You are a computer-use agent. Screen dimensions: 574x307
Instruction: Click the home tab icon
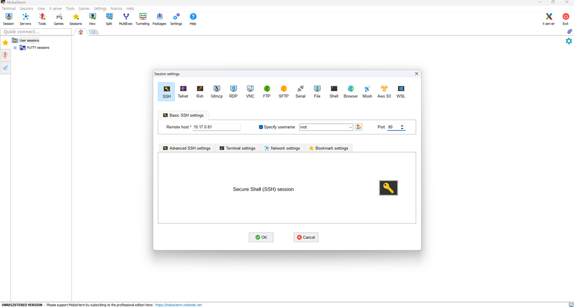click(x=81, y=32)
